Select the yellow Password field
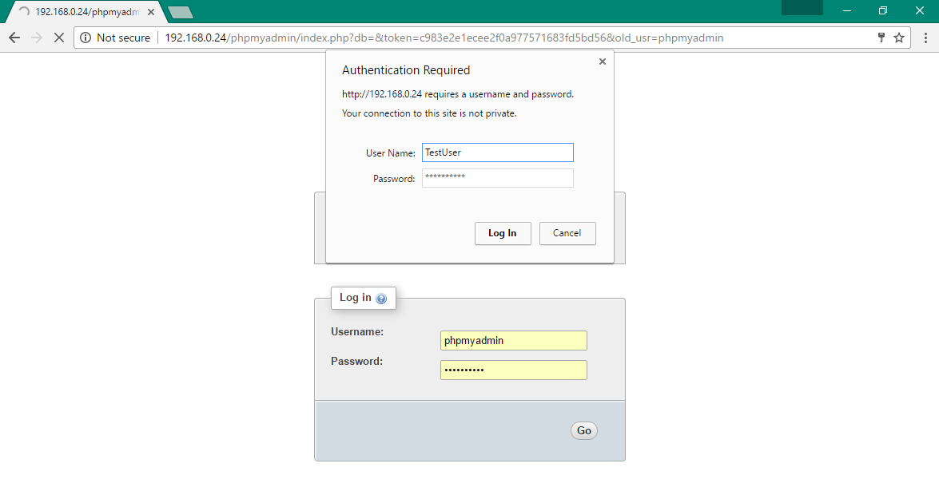The height and width of the screenshot is (495, 939). pyautogui.click(x=514, y=370)
